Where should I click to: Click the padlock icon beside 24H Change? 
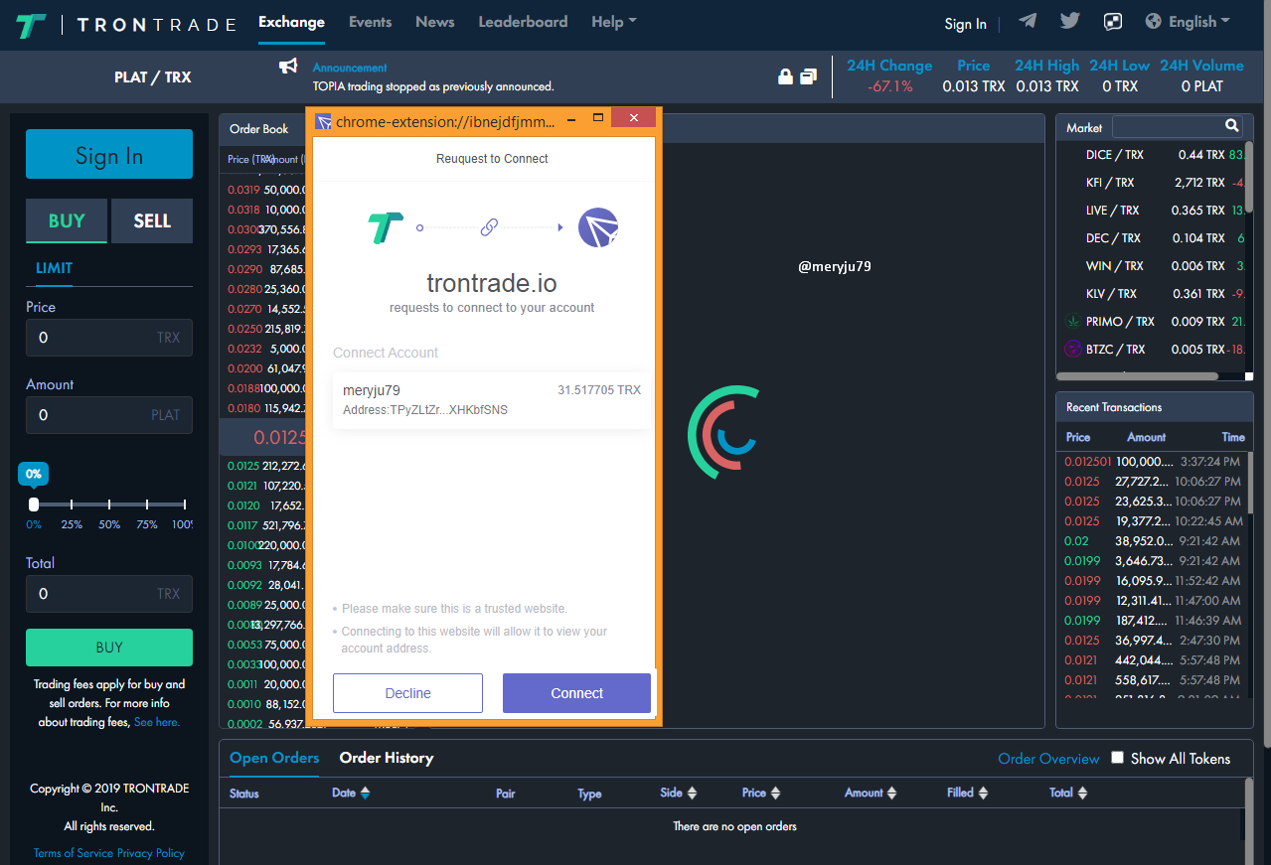[x=785, y=76]
